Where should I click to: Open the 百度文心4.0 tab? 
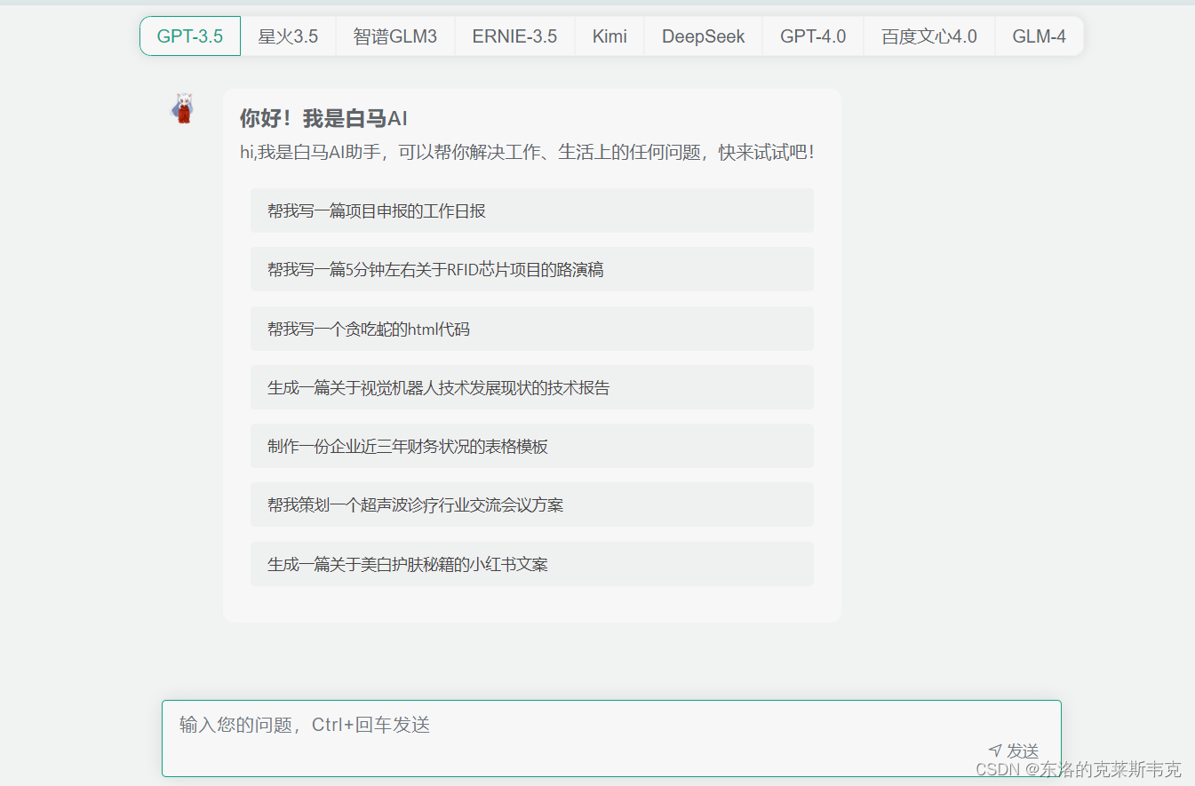[929, 36]
